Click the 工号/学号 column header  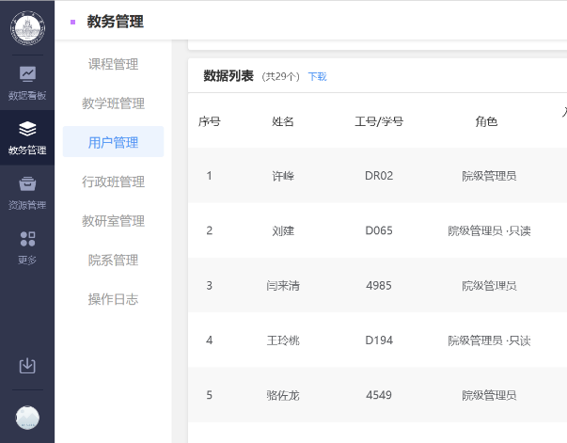379,121
